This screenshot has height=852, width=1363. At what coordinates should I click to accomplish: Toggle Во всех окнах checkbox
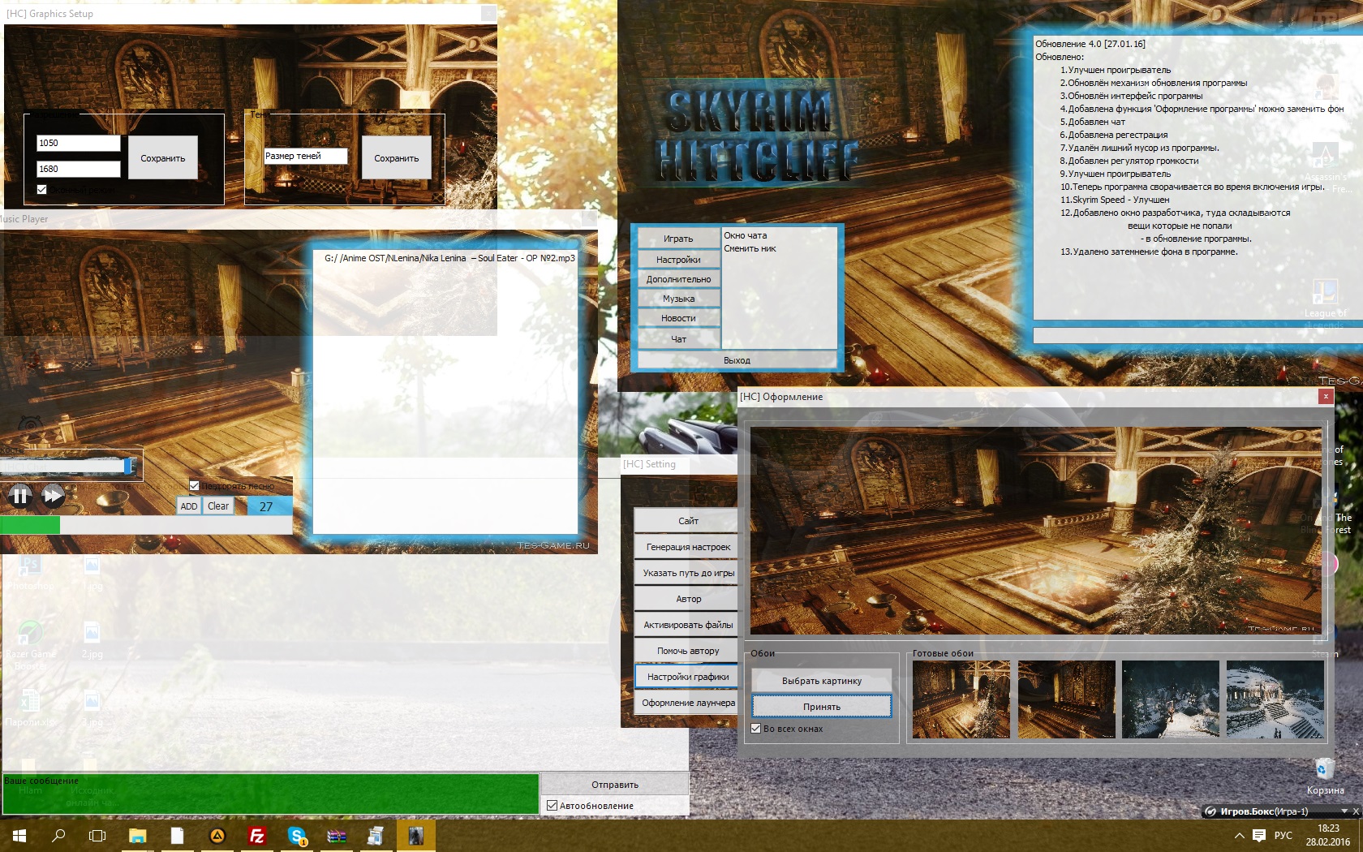756,729
